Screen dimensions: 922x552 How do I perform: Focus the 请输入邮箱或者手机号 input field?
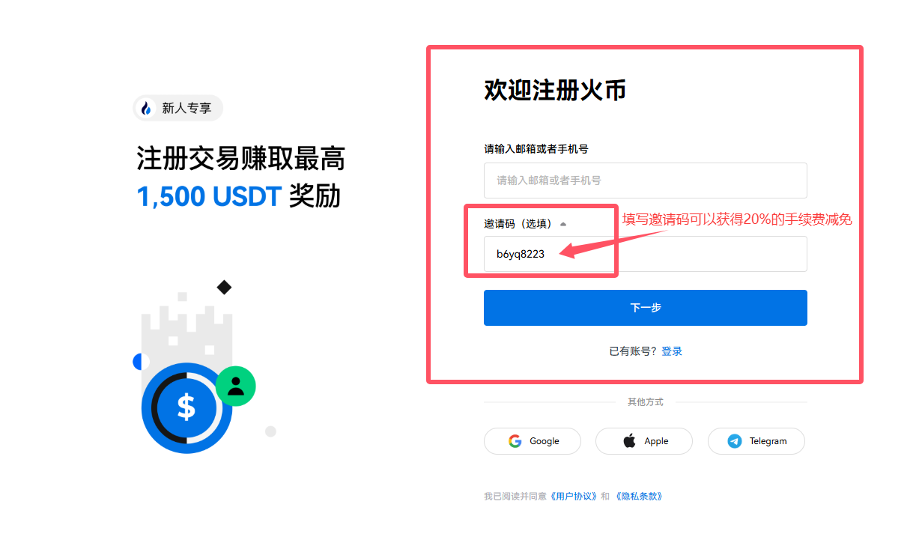click(646, 181)
